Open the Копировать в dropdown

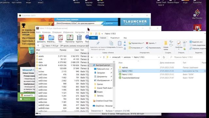click(x=136, y=48)
